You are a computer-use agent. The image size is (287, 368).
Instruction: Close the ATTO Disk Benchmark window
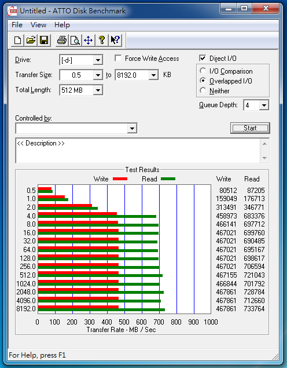tap(266, 9)
